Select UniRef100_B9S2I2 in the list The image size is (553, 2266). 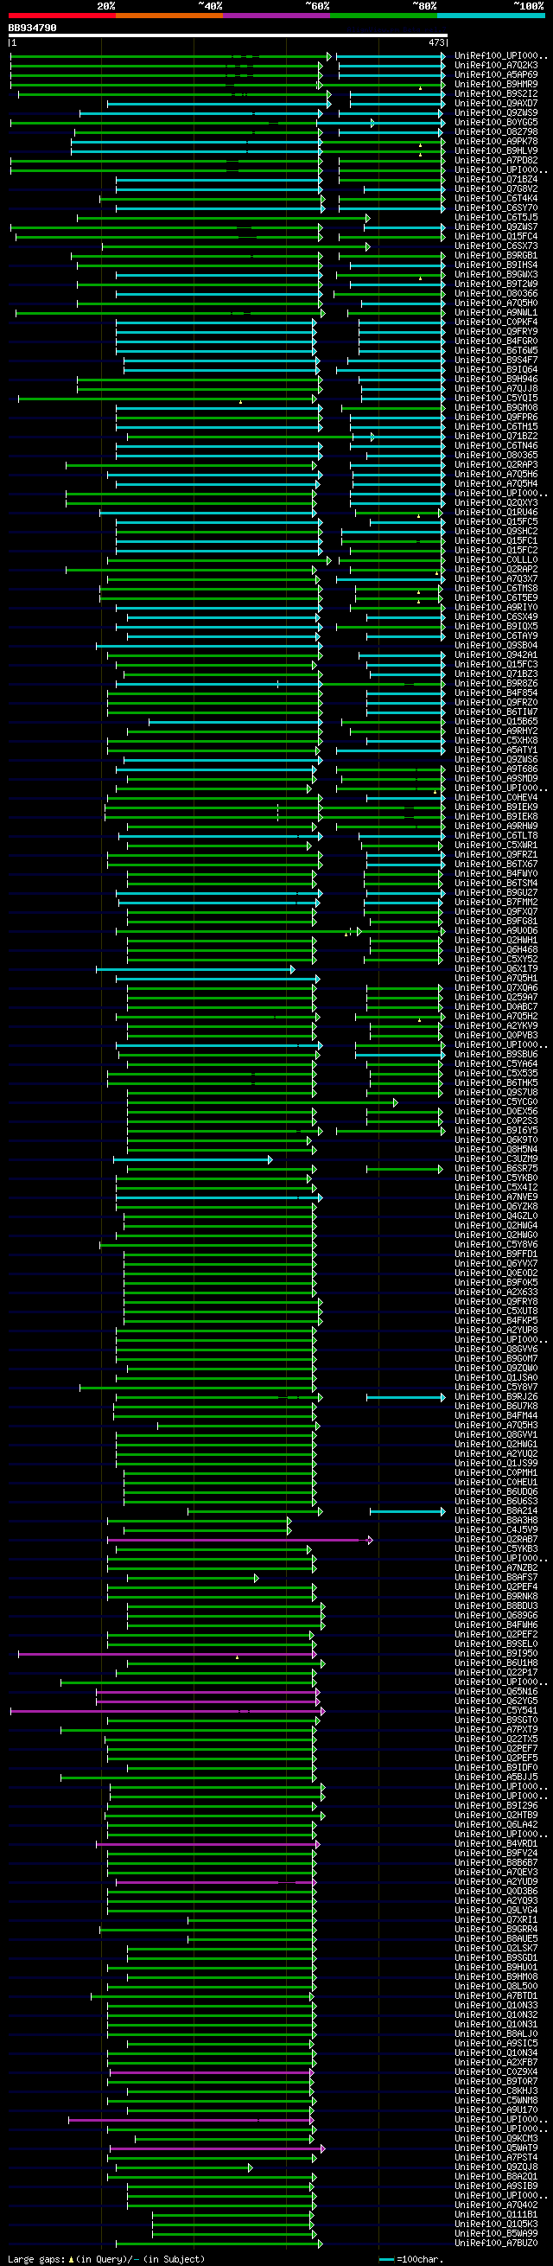(x=496, y=94)
